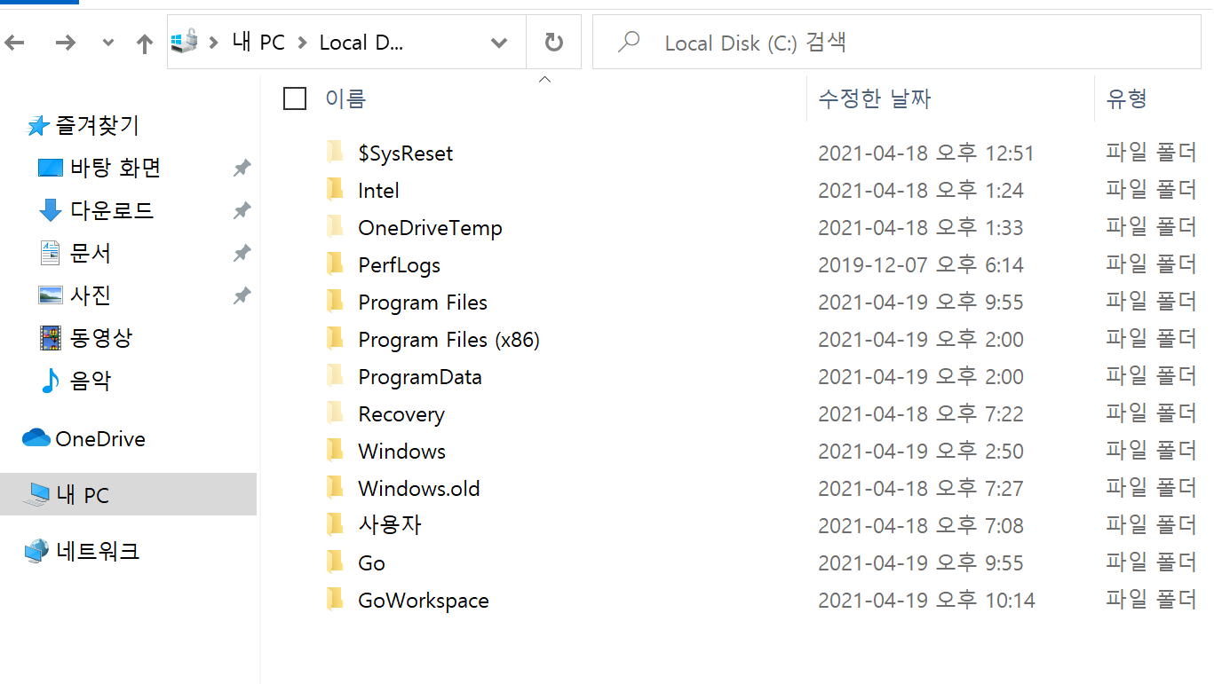Open 음악 label in navigation pane
The height and width of the screenshot is (684, 1214).
coord(91,381)
